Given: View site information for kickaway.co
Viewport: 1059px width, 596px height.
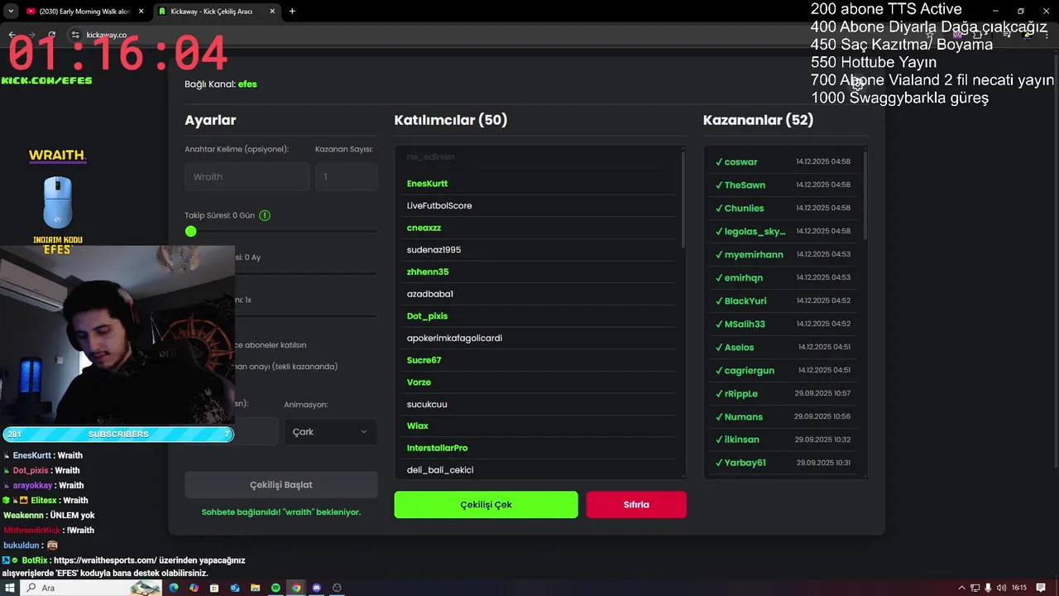Looking at the screenshot, I should pos(75,35).
